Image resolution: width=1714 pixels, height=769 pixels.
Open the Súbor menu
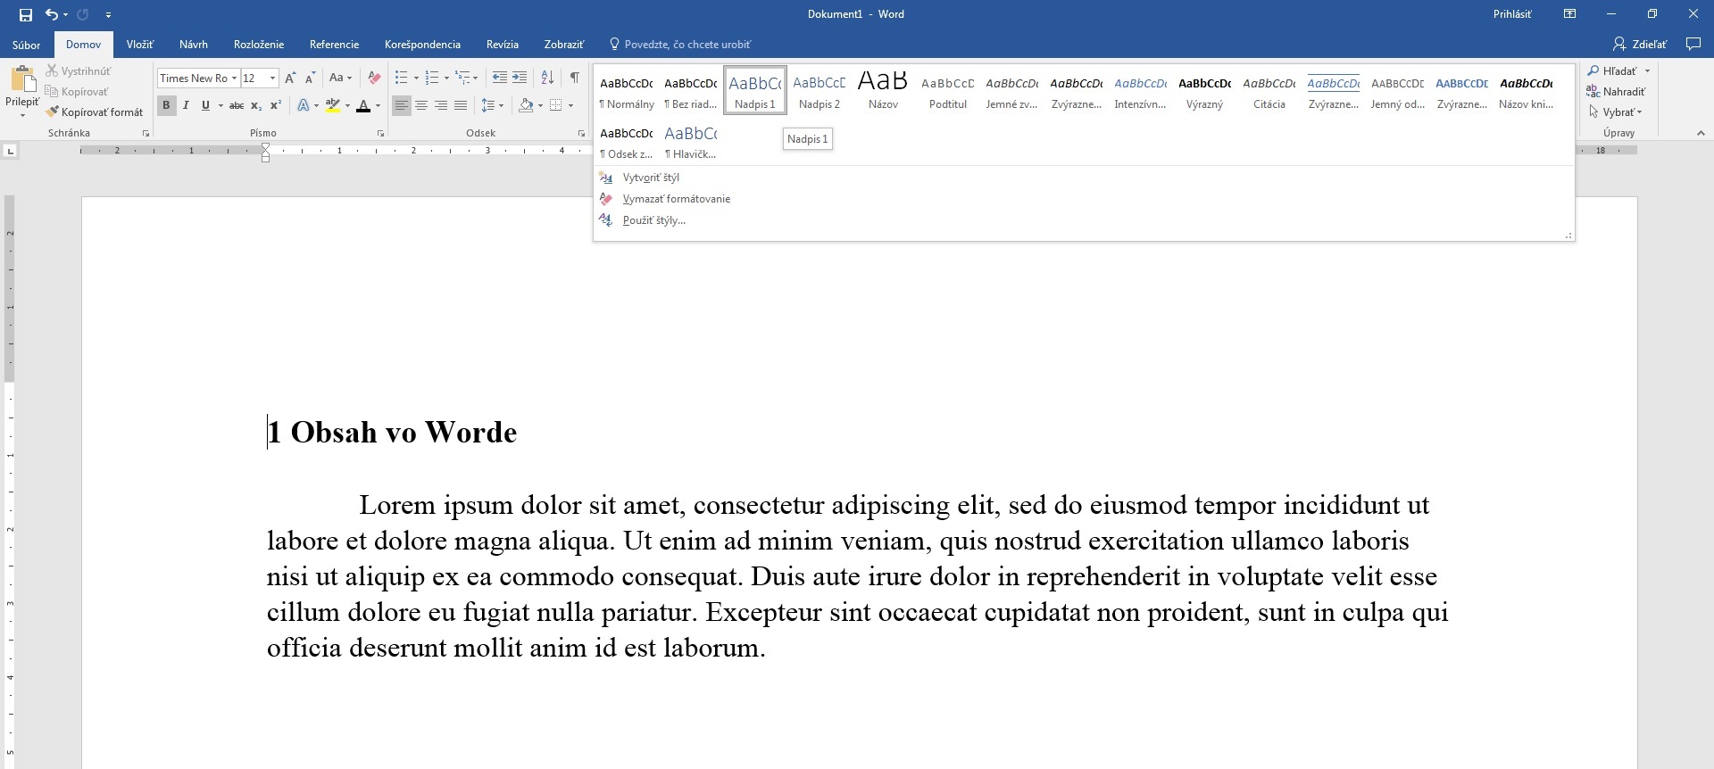click(x=27, y=45)
